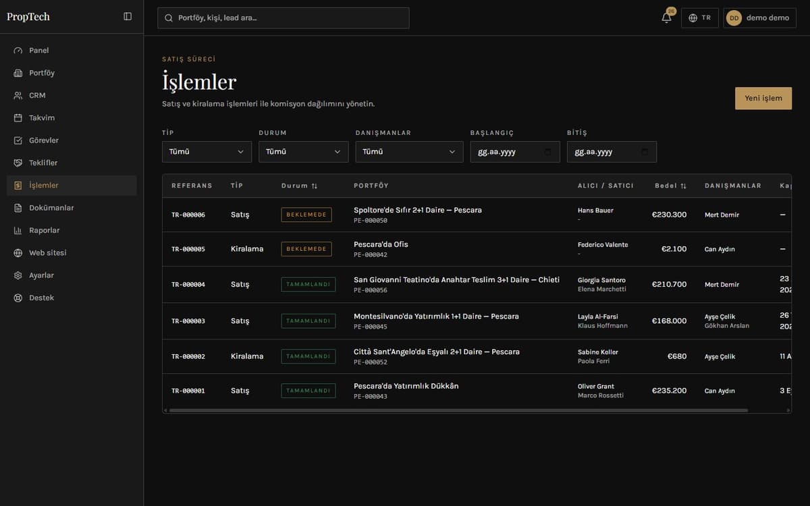Screen dimensions: 810x506
Task: Open the TR language selector
Action: click(x=699, y=18)
